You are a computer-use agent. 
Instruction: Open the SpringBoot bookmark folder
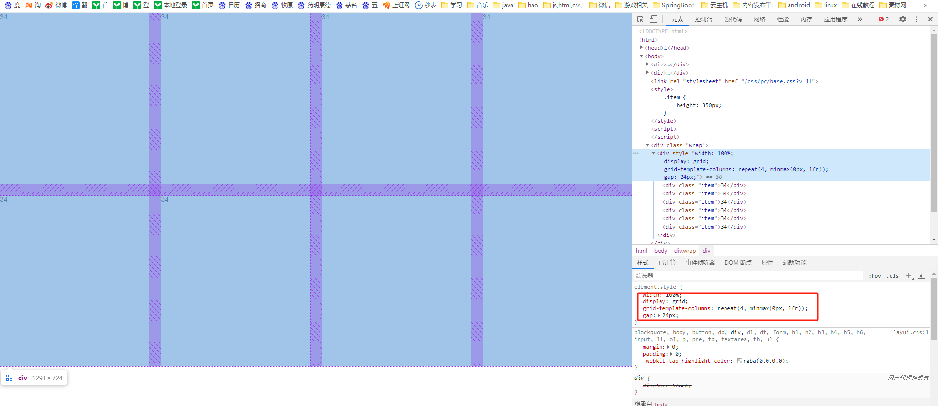pos(673,5)
